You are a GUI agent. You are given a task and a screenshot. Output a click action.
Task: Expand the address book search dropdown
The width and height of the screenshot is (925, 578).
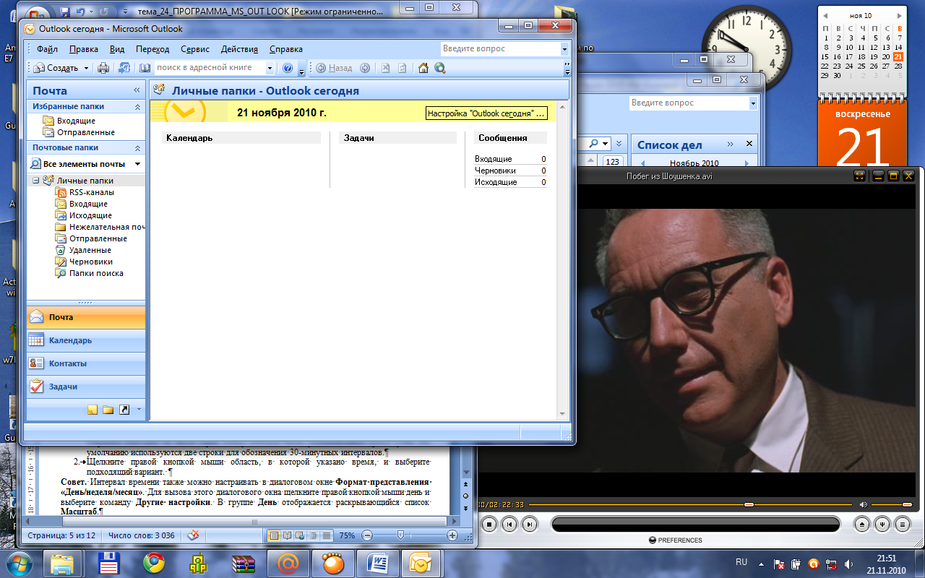(x=270, y=68)
